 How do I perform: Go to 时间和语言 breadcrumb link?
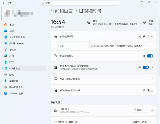(62, 11)
